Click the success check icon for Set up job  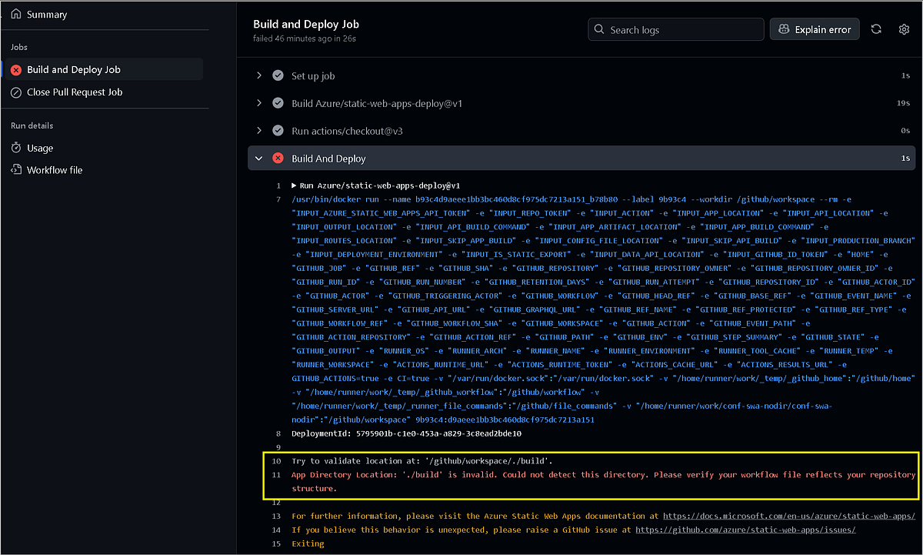tap(278, 75)
